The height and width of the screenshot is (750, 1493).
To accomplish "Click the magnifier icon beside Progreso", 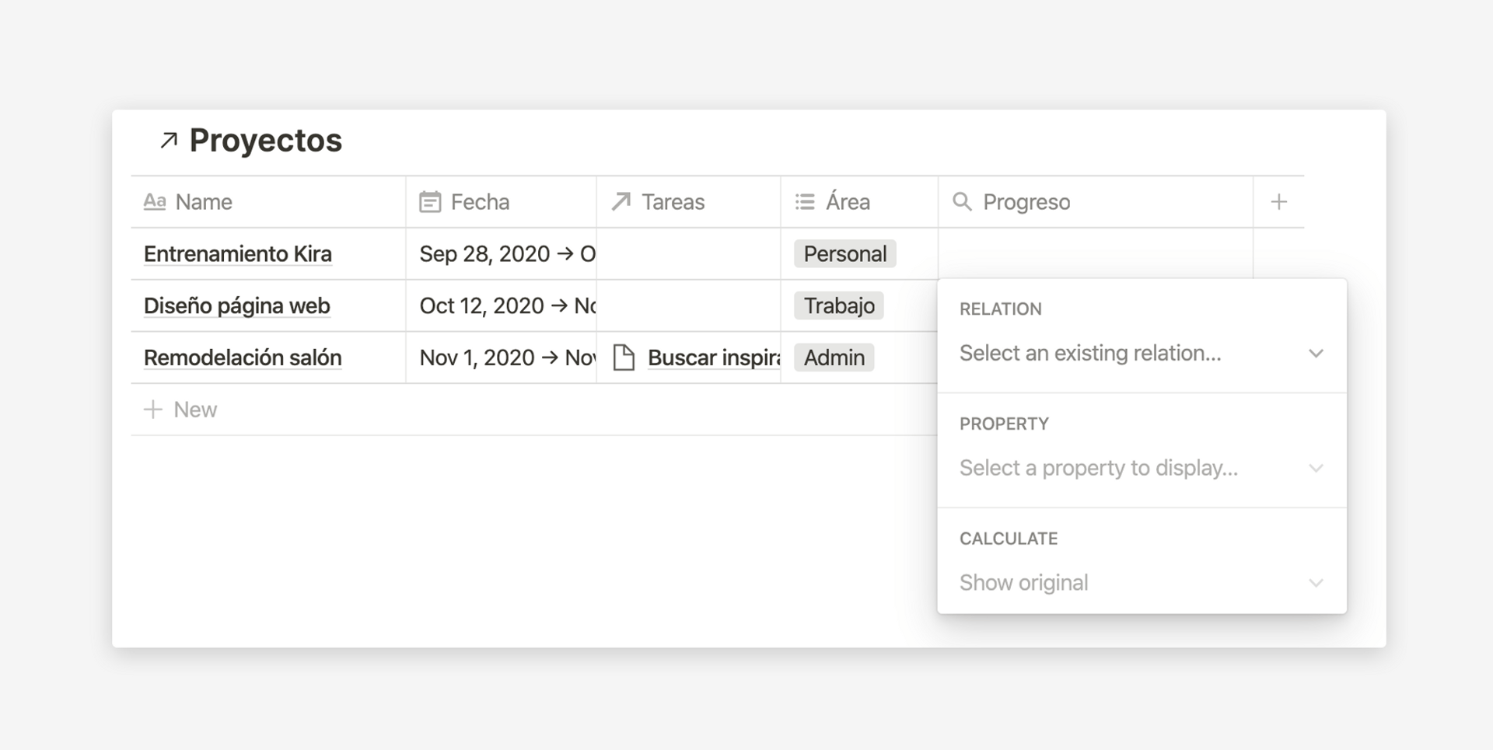I will coord(962,201).
